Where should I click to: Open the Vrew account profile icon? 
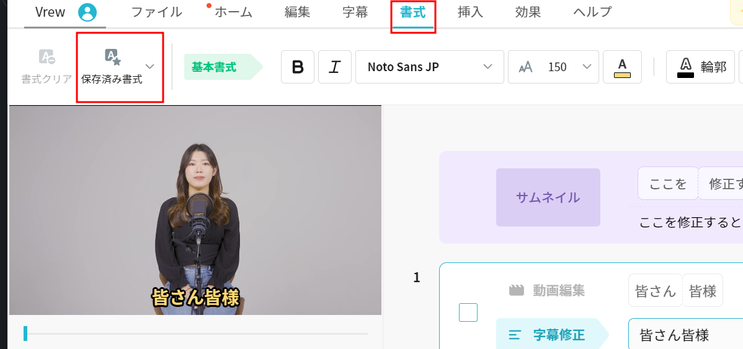coord(87,12)
